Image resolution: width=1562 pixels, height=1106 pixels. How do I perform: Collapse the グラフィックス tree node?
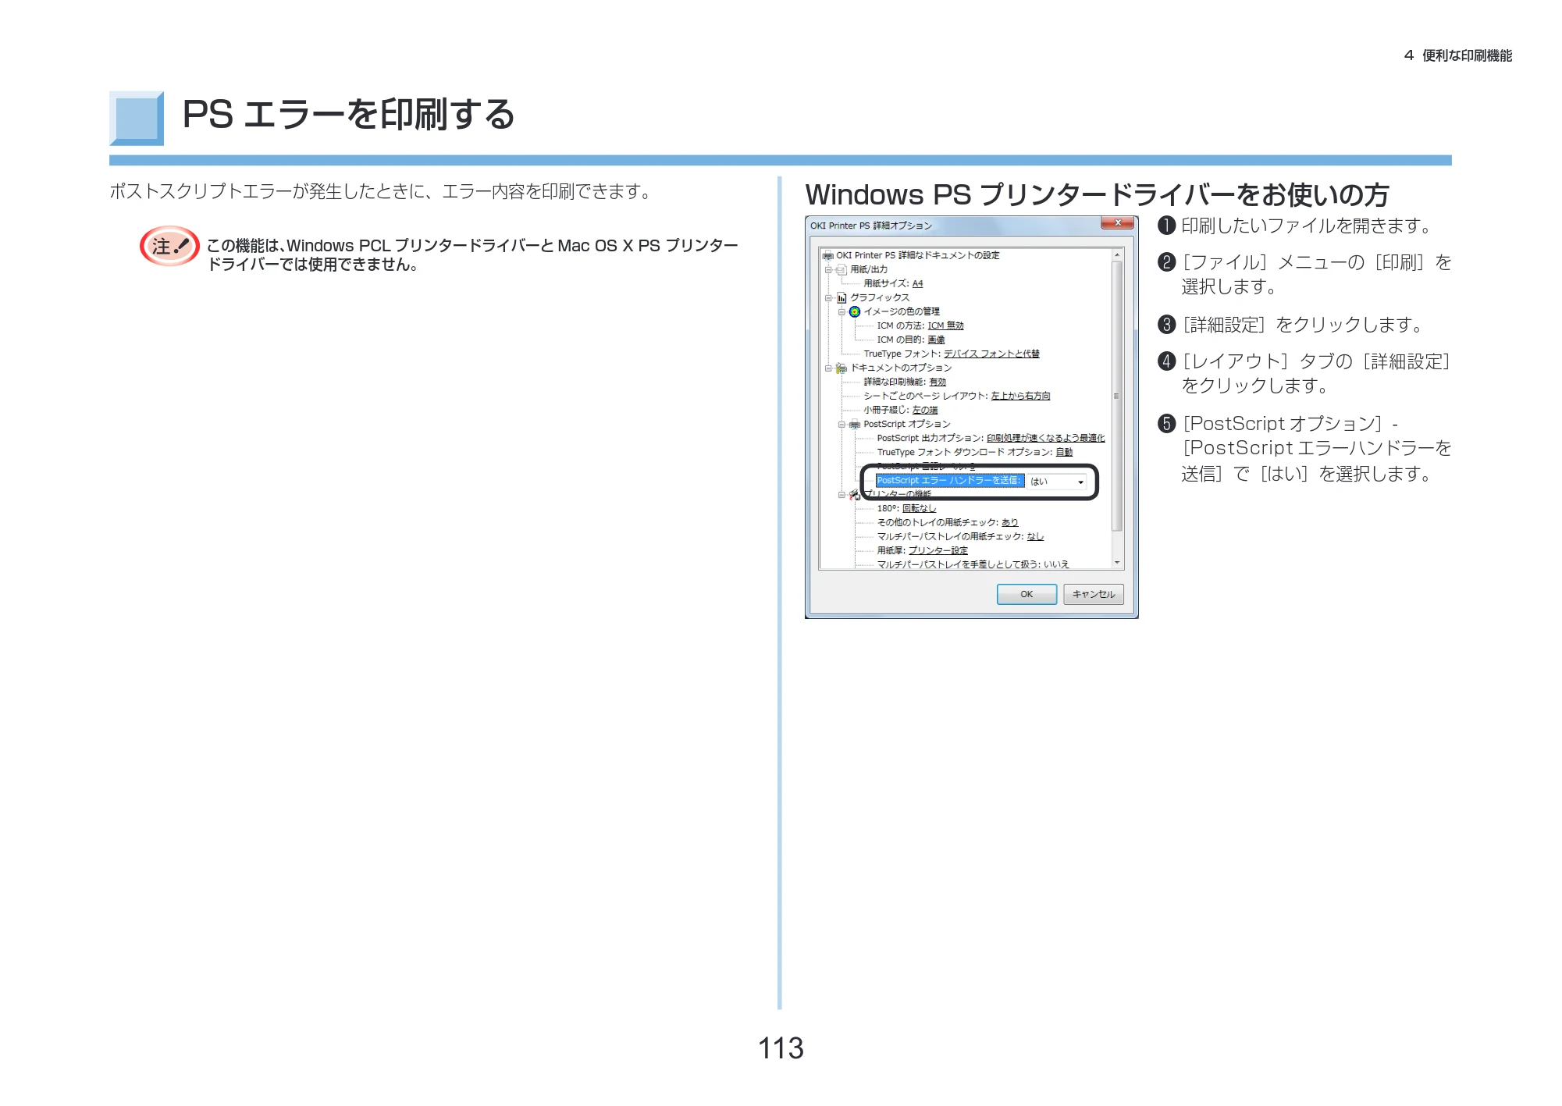point(828,297)
